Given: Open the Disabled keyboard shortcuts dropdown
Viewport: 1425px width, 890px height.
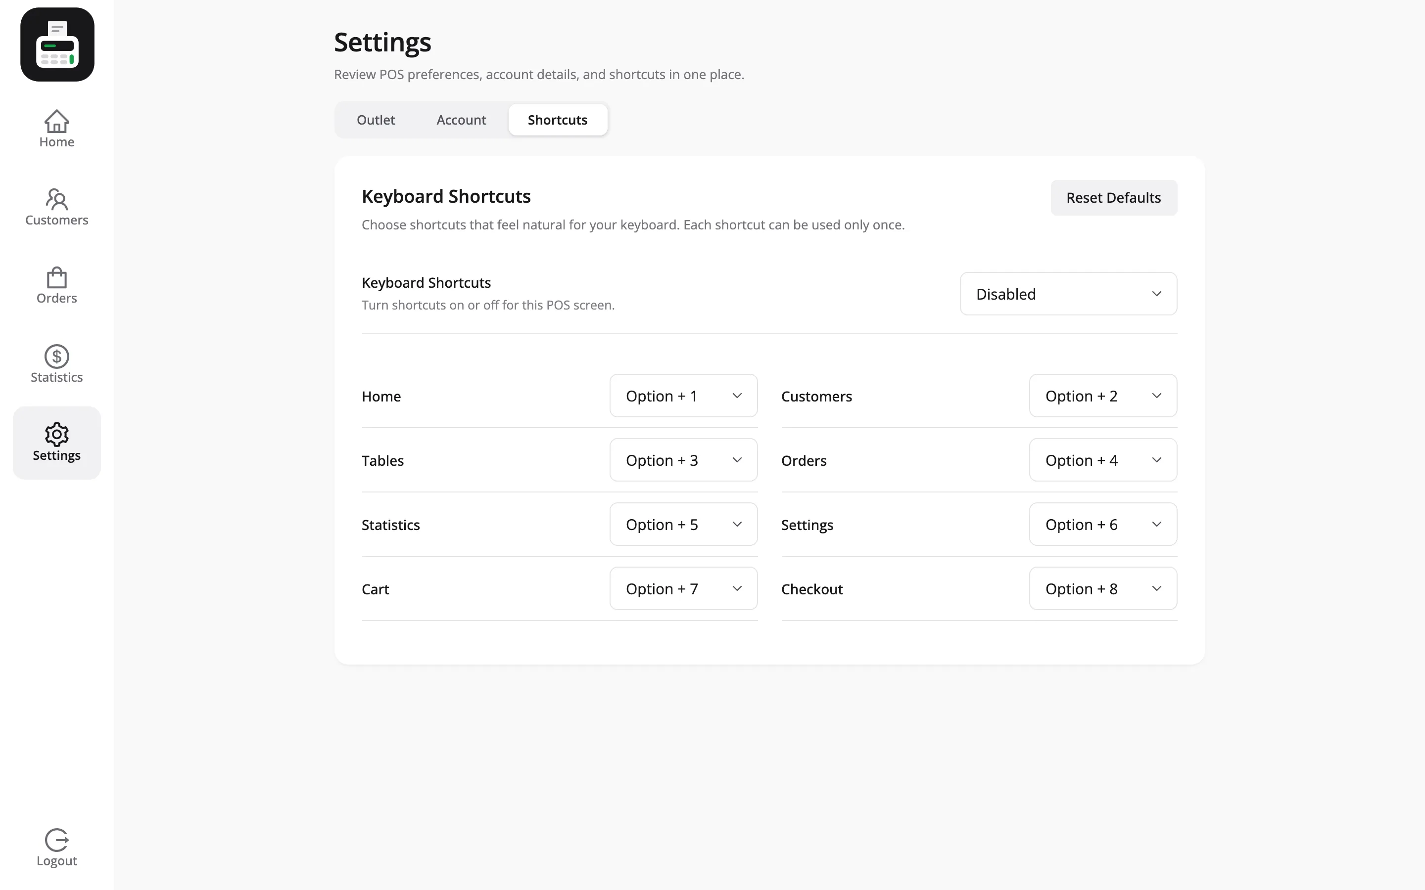Looking at the screenshot, I should point(1068,294).
